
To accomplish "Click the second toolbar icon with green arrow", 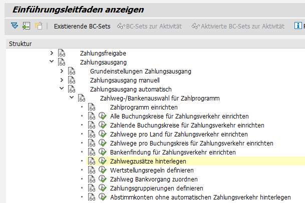I will (26, 25).
